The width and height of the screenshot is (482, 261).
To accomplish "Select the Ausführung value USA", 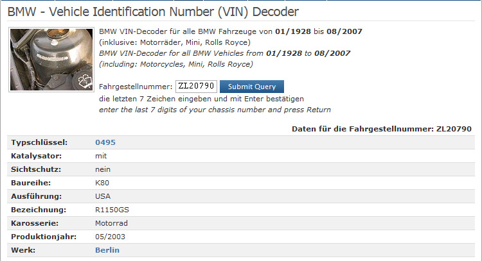I will pyautogui.click(x=103, y=196).
